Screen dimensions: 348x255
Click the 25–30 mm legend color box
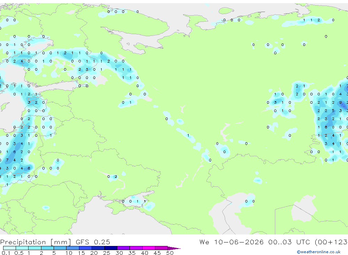point(111,248)
